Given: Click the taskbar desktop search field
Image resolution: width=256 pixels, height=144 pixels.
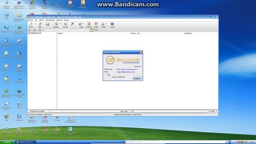Looking at the screenshot, I should tap(175, 142).
